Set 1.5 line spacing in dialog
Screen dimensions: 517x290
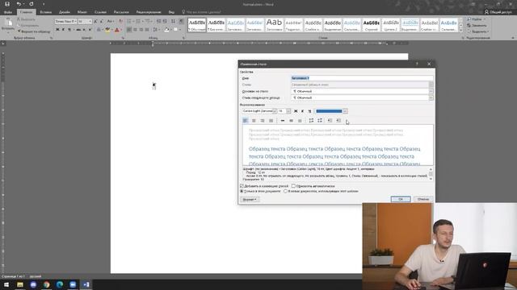pyautogui.click(x=291, y=121)
